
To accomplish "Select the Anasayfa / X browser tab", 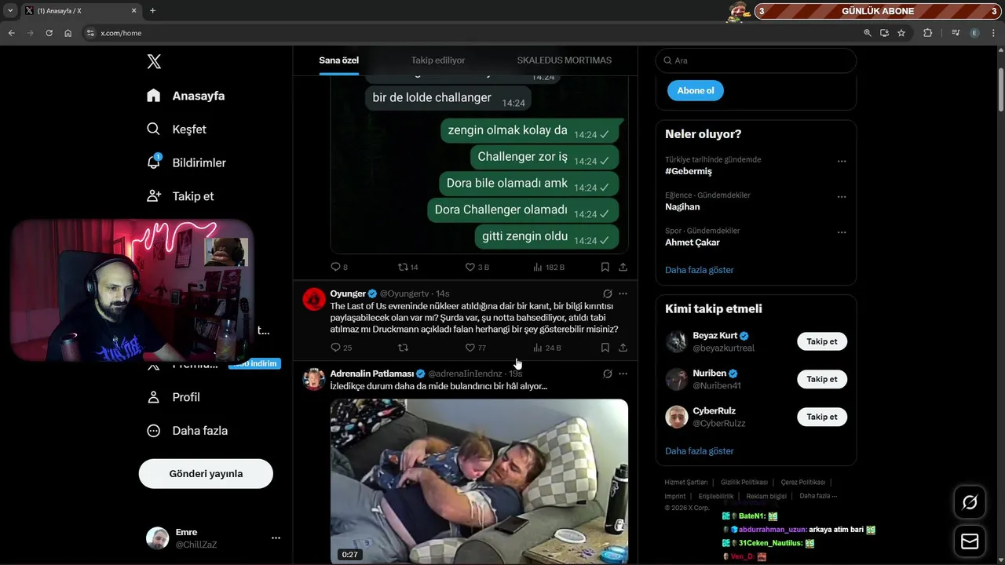I will click(80, 10).
